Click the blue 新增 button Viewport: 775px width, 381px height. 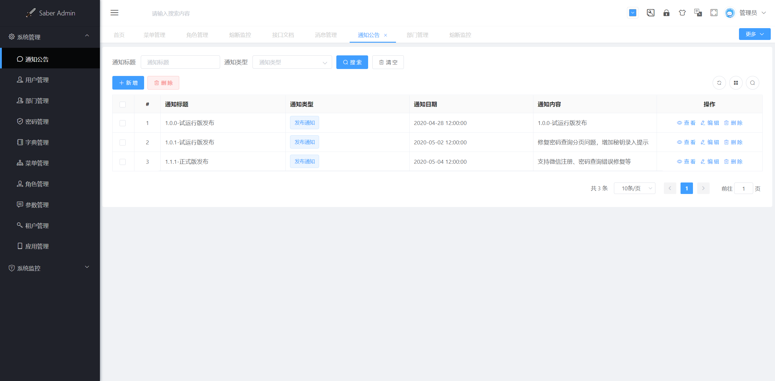click(x=128, y=83)
